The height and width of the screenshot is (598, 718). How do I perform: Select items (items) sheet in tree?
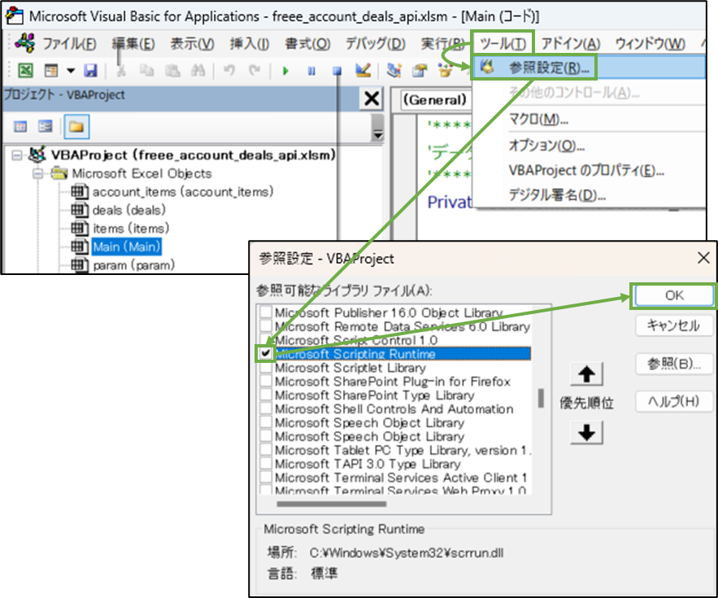[x=131, y=229]
